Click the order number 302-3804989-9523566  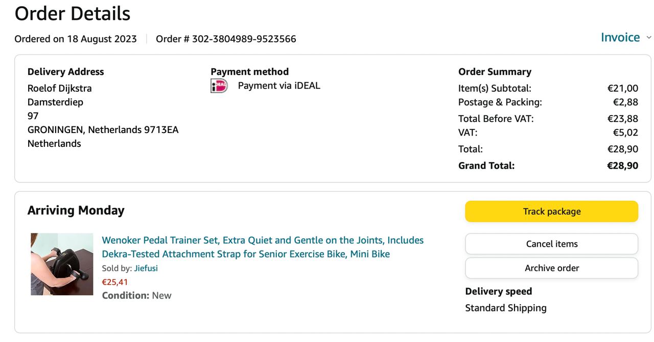tap(244, 39)
